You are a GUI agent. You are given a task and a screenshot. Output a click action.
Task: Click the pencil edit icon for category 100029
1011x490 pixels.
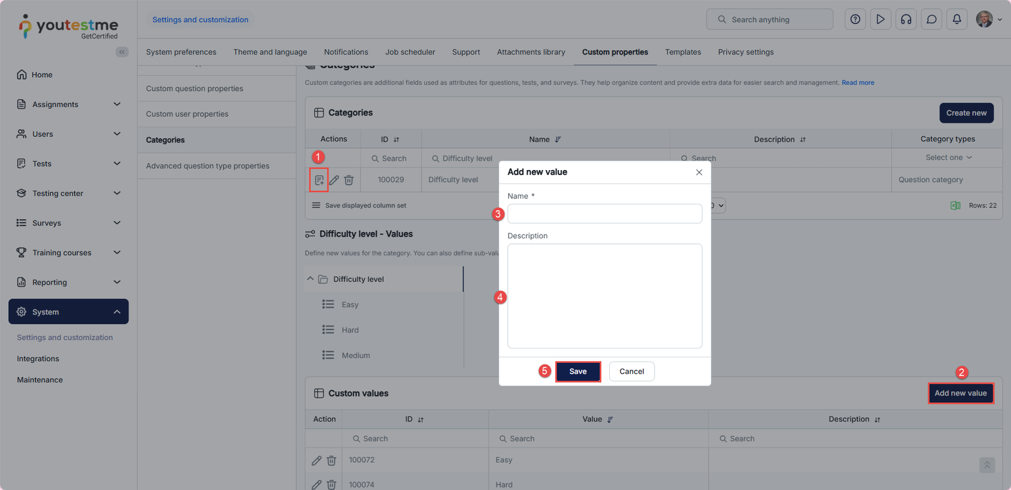pos(334,180)
